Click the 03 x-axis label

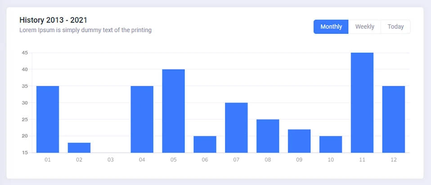[111, 159]
